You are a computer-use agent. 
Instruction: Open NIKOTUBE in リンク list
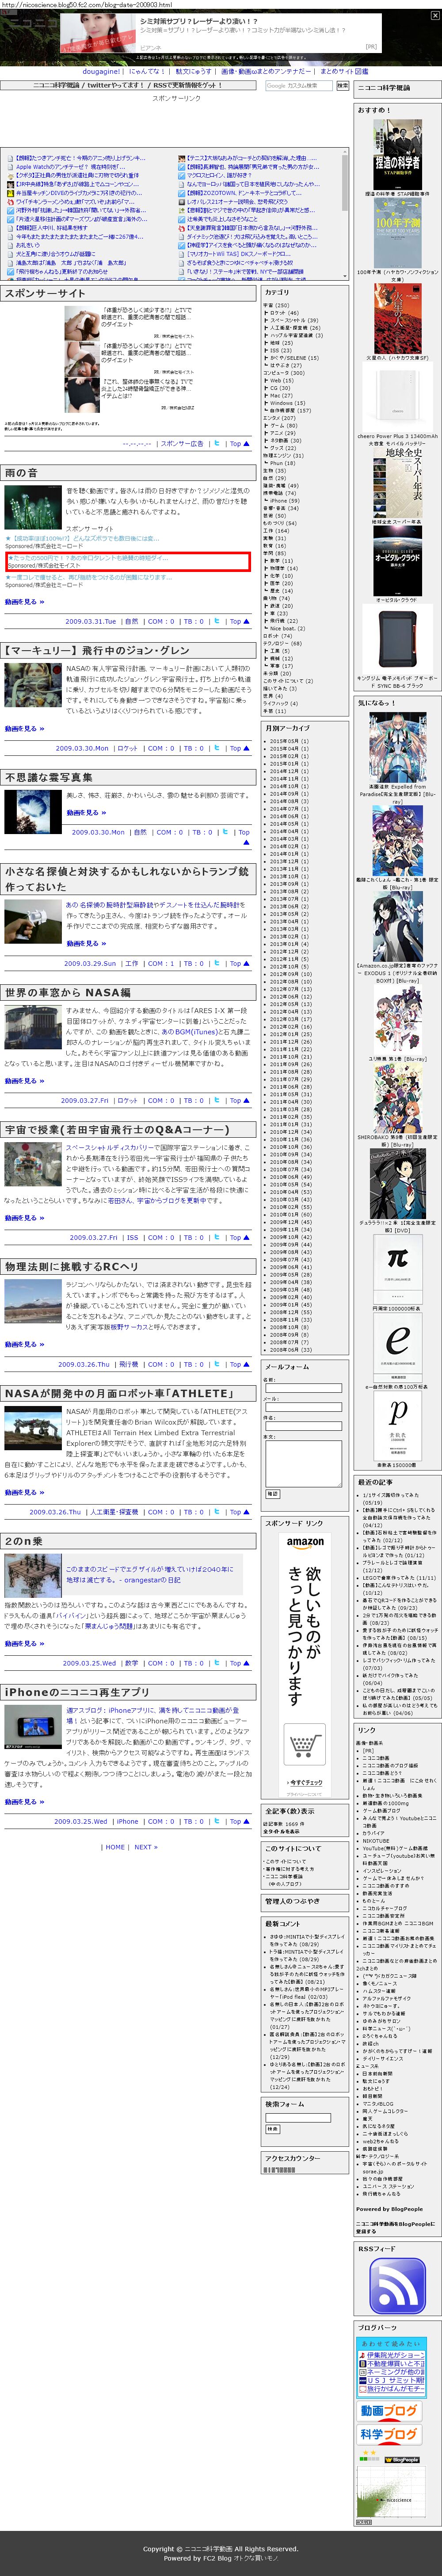tap(376, 1840)
